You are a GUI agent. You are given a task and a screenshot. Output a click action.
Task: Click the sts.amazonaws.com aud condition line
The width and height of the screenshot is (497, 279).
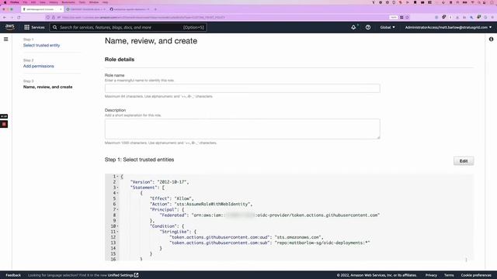point(246,237)
